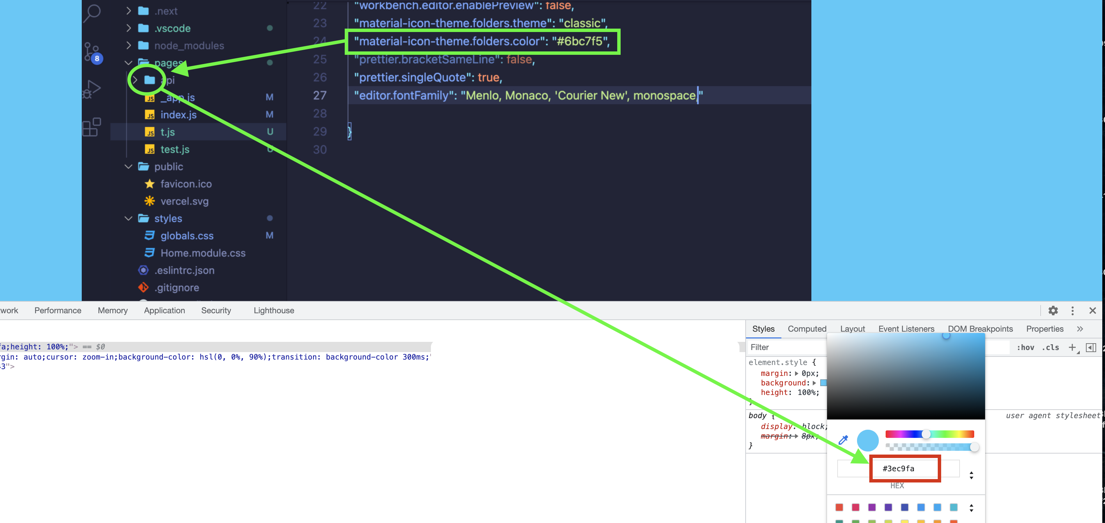The width and height of the screenshot is (1105, 523).
Task: Open DevTools settings via the gear icon
Action: click(1053, 311)
